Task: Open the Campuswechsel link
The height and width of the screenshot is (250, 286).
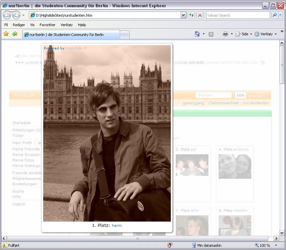Action: coord(223,103)
